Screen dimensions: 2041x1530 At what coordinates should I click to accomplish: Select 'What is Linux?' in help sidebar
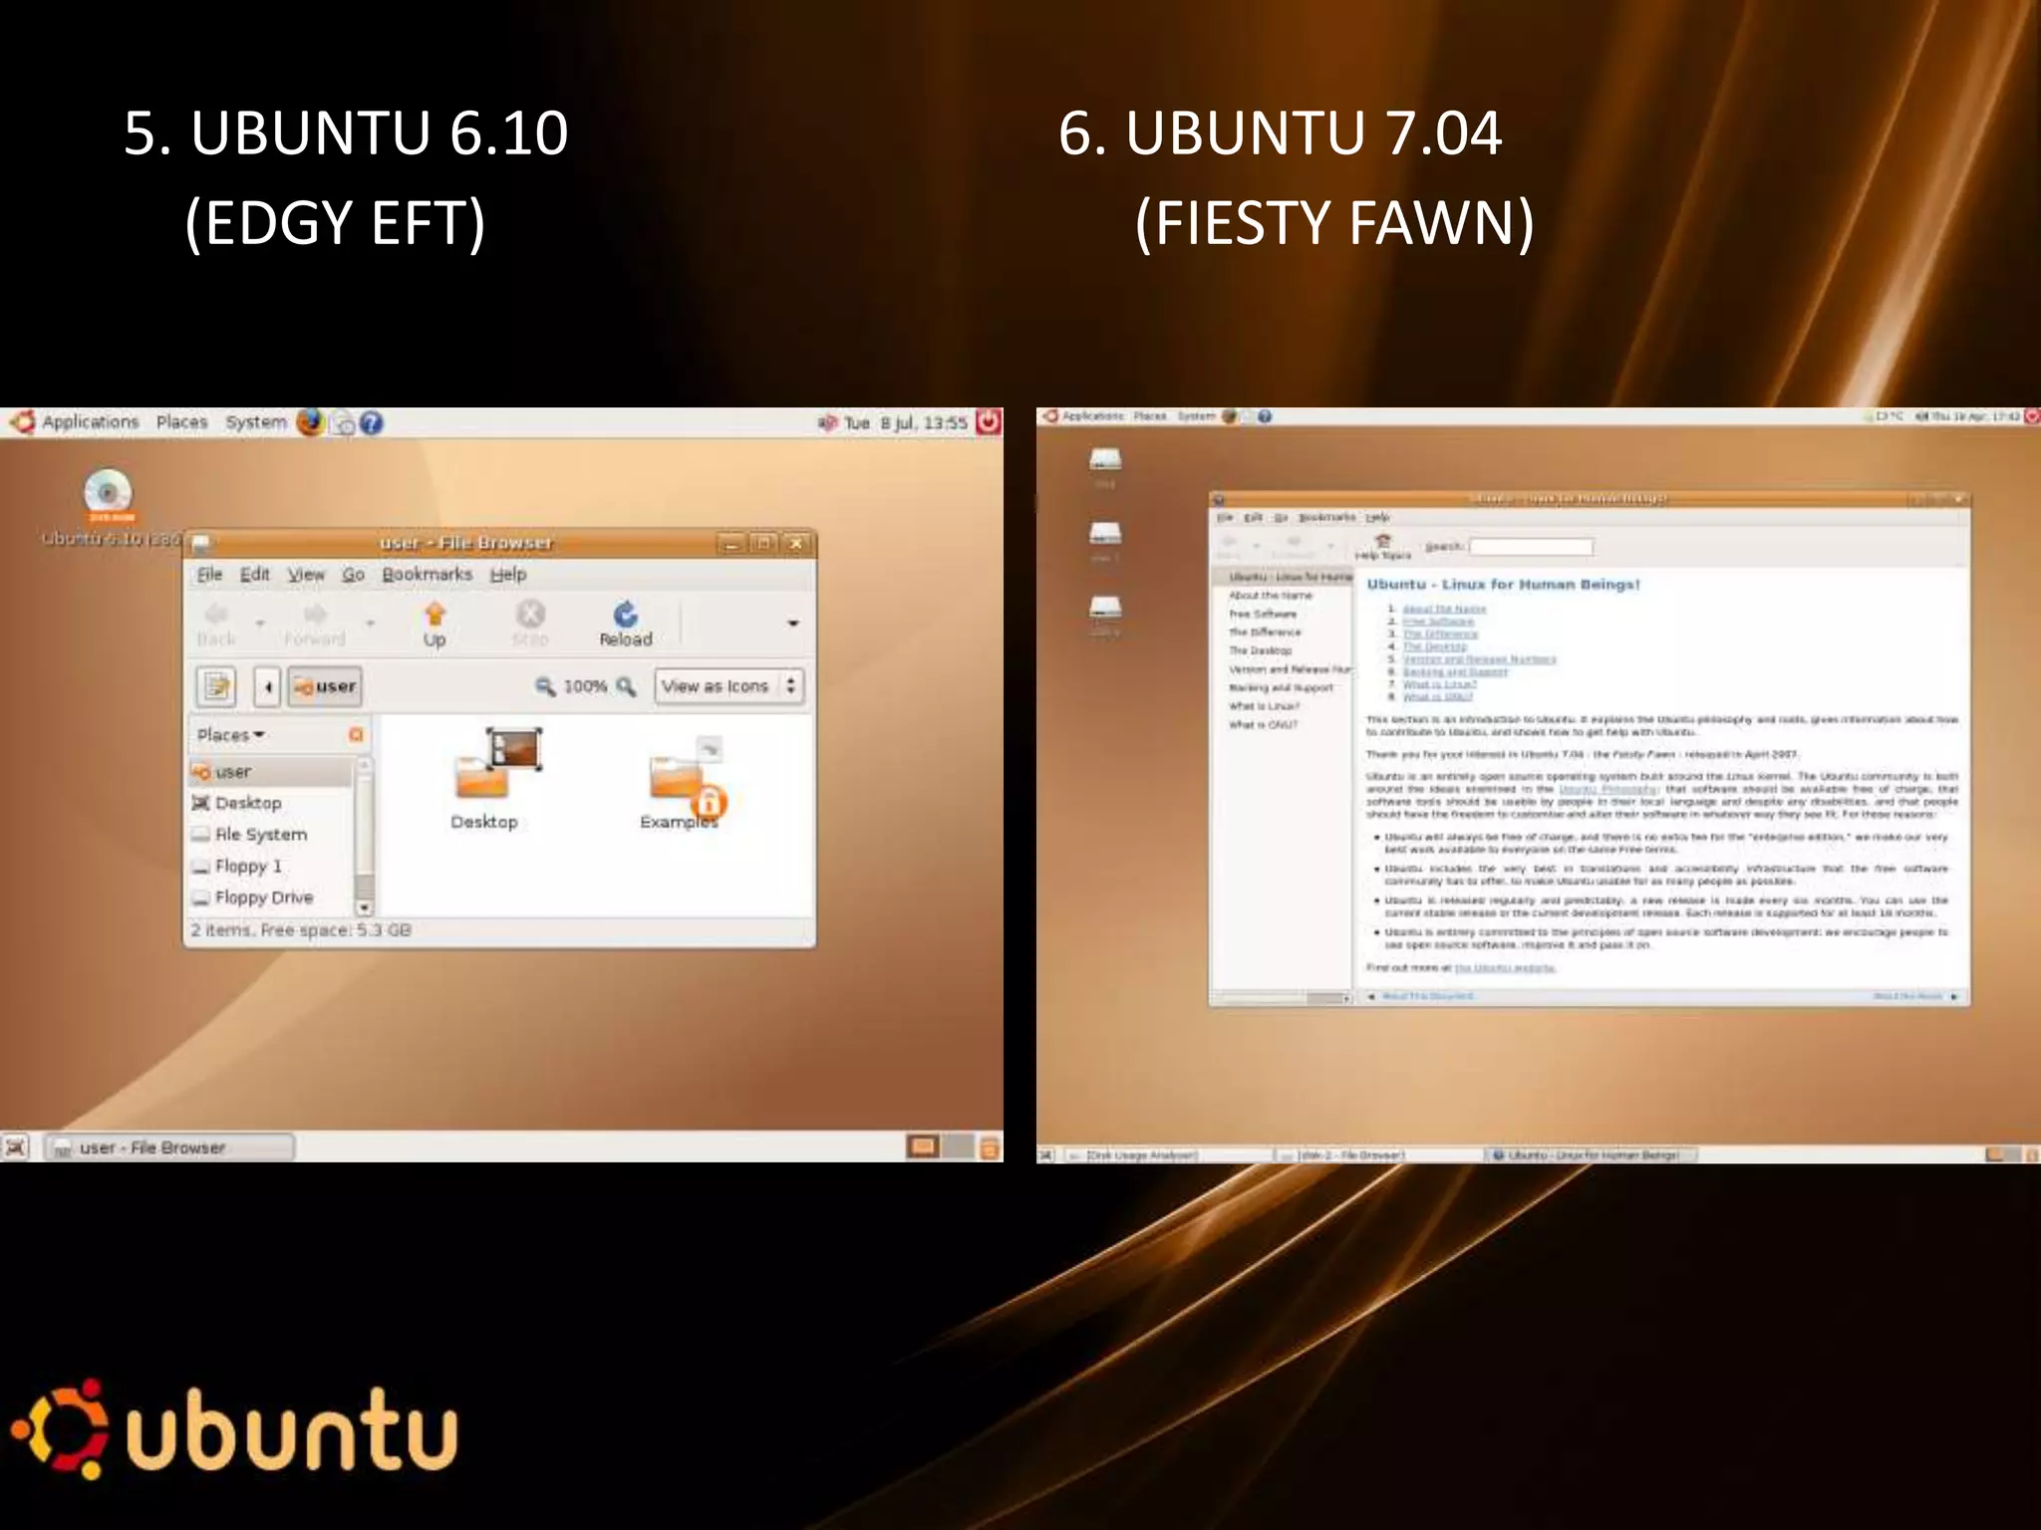(1264, 705)
